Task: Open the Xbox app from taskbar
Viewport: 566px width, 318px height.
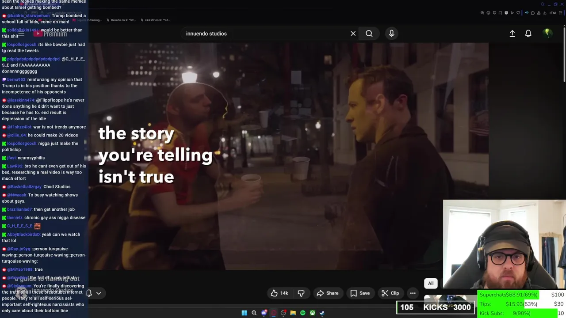Action: click(312, 313)
